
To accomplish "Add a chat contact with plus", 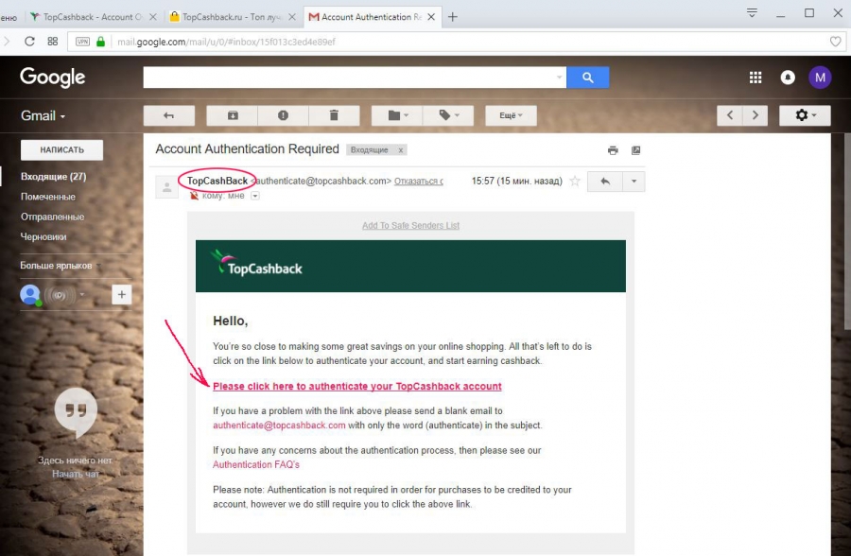I will tap(122, 295).
